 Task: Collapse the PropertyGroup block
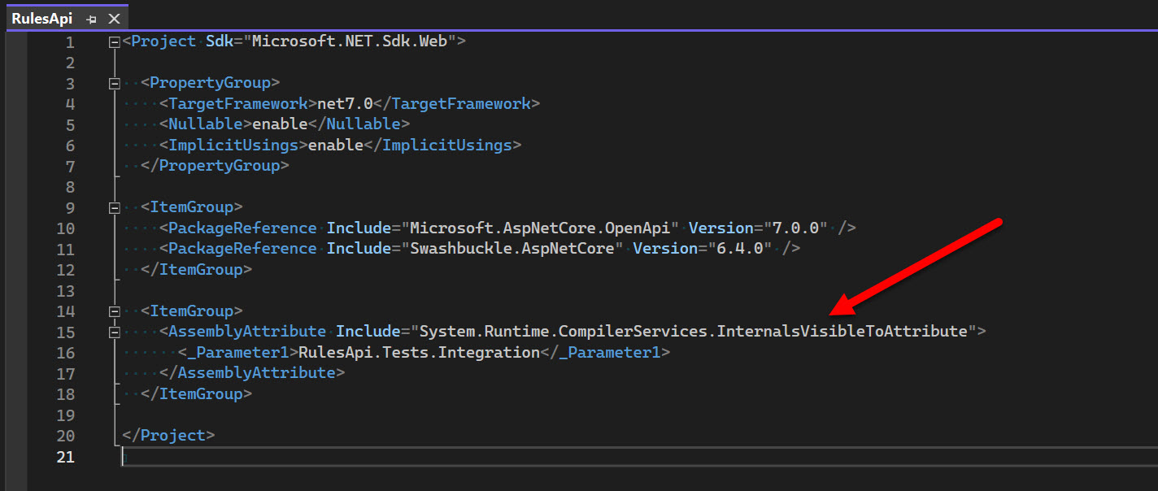click(x=114, y=83)
